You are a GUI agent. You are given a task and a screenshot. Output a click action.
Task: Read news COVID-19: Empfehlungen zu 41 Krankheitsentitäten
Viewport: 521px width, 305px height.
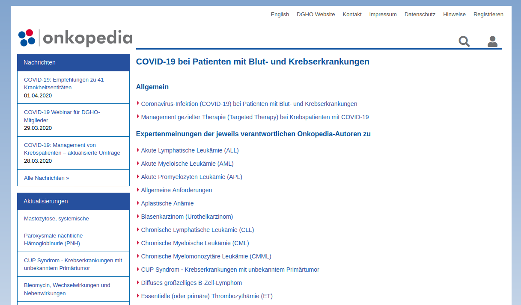pyautogui.click(x=64, y=83)
